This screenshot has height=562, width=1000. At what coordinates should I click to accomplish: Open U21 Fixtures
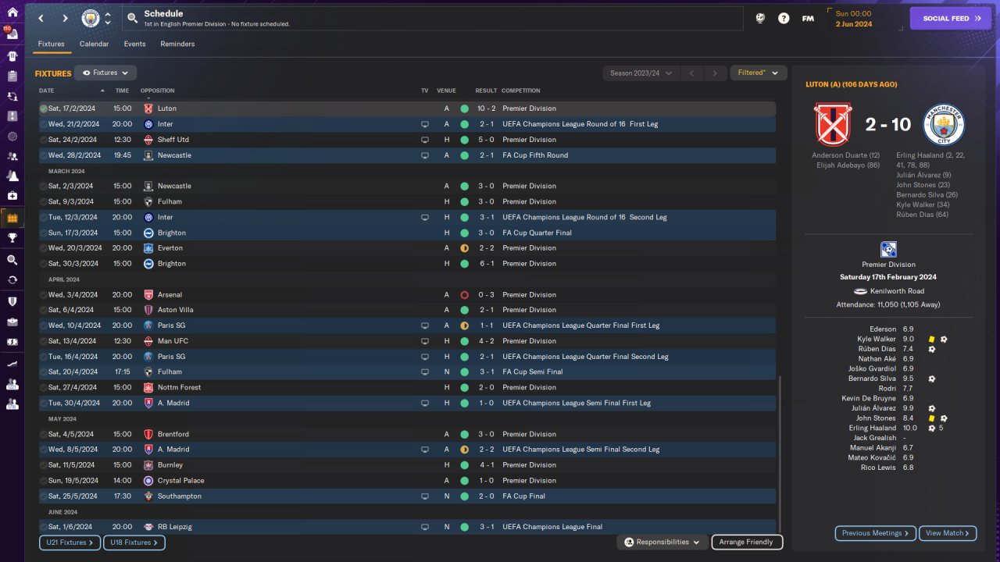[70, 542]
